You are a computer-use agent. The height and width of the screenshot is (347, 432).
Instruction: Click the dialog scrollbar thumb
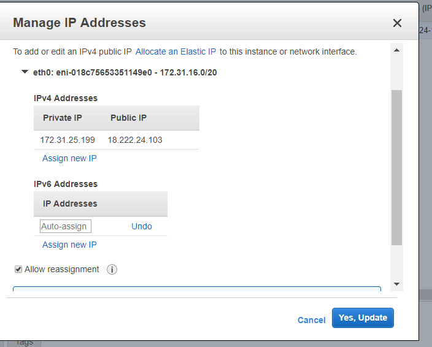pos(397,167)
